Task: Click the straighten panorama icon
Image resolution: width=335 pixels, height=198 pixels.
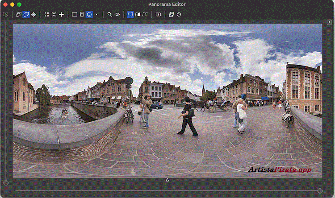Action: click(x=62, y=14)
